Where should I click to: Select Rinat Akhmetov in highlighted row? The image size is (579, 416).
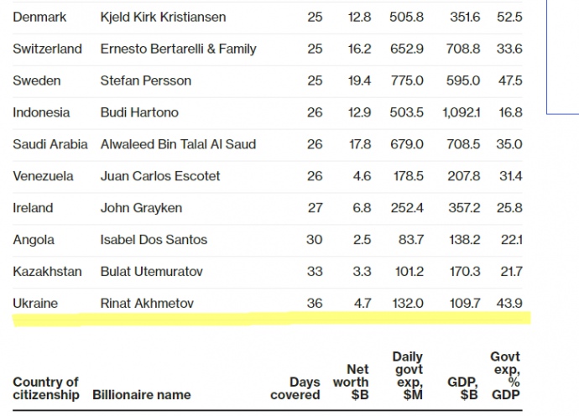147,304
